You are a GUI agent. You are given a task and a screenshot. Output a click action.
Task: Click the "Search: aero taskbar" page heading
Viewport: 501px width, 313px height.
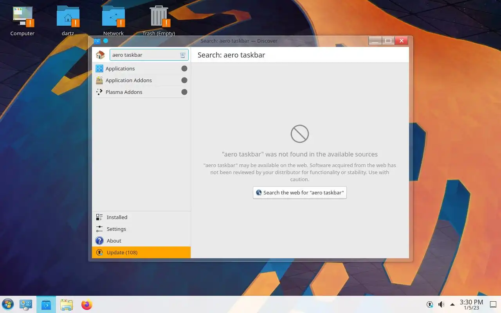[231, 55]
